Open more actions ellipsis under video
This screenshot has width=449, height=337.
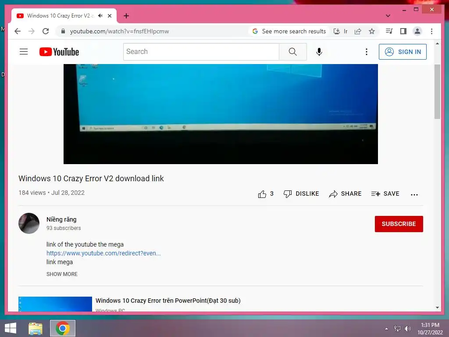point(414,194)
